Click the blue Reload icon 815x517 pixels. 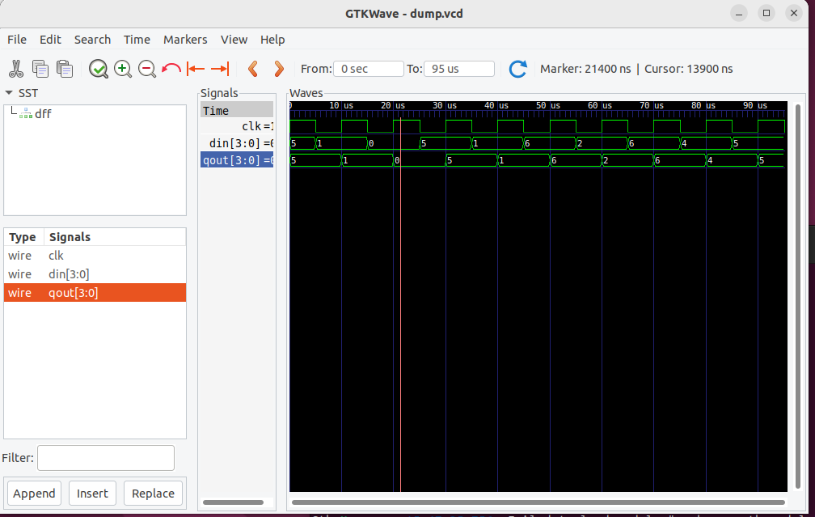pyautogui.click(x=517, y=69)
